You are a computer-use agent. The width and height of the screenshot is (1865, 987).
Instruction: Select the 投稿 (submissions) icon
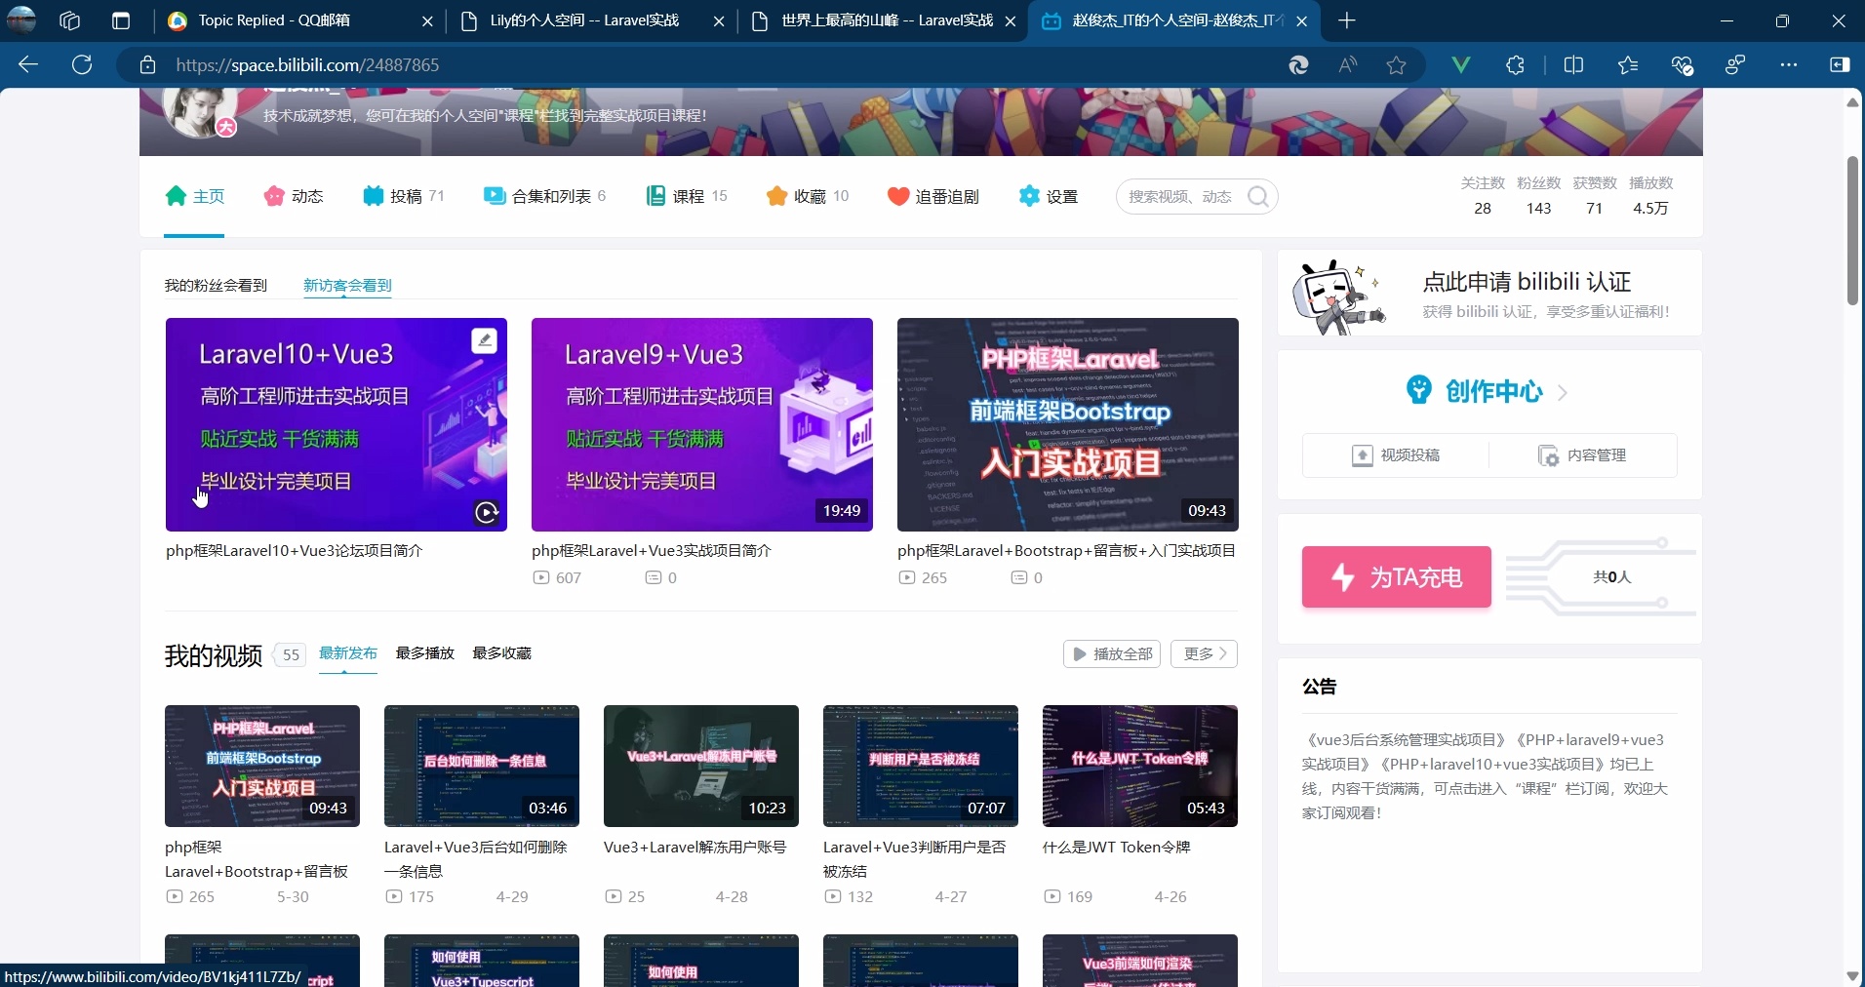(374, 196)
